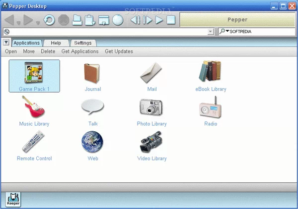Viewport: 298px width, 209px height.
Task: Click the print page toolbar icon
Action: pyautogui.click(x=77, y=20)
